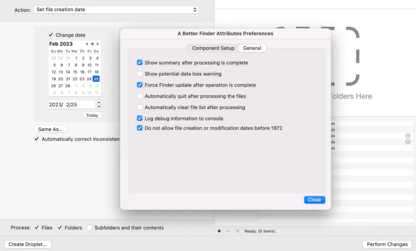The image size is (416, 251).
Task: Add an item with the plus icon
Action: [x=219, y=231]
